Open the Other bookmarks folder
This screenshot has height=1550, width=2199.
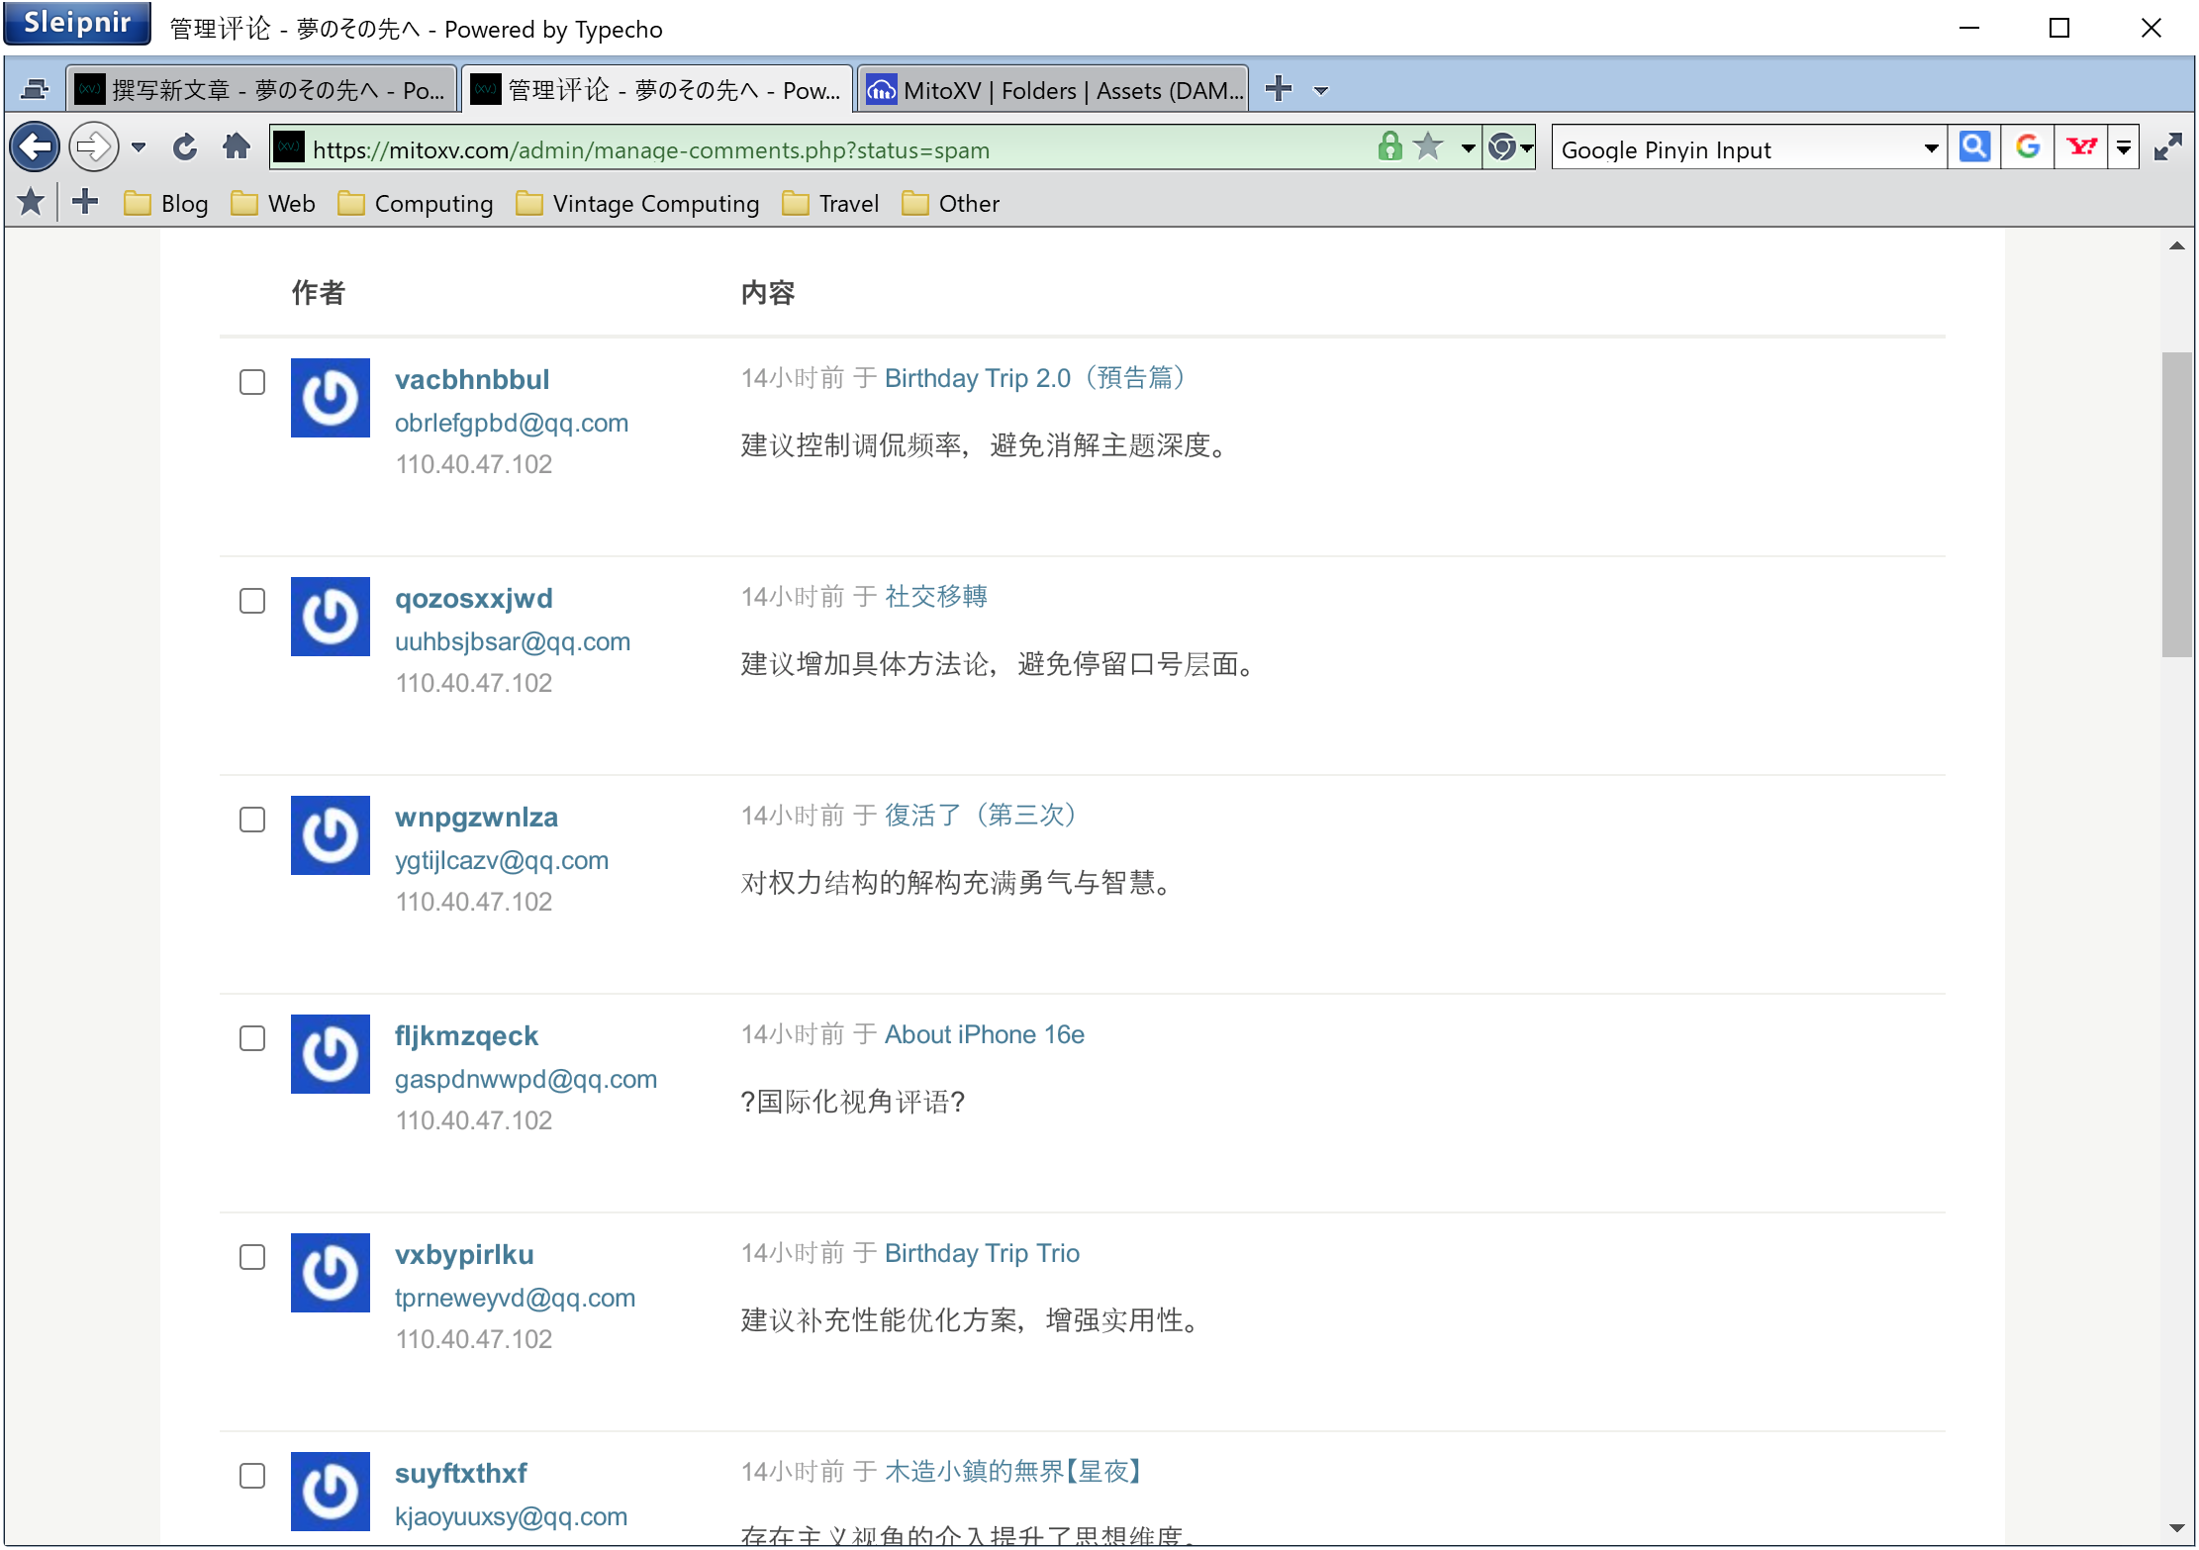(x=951, y=203)
